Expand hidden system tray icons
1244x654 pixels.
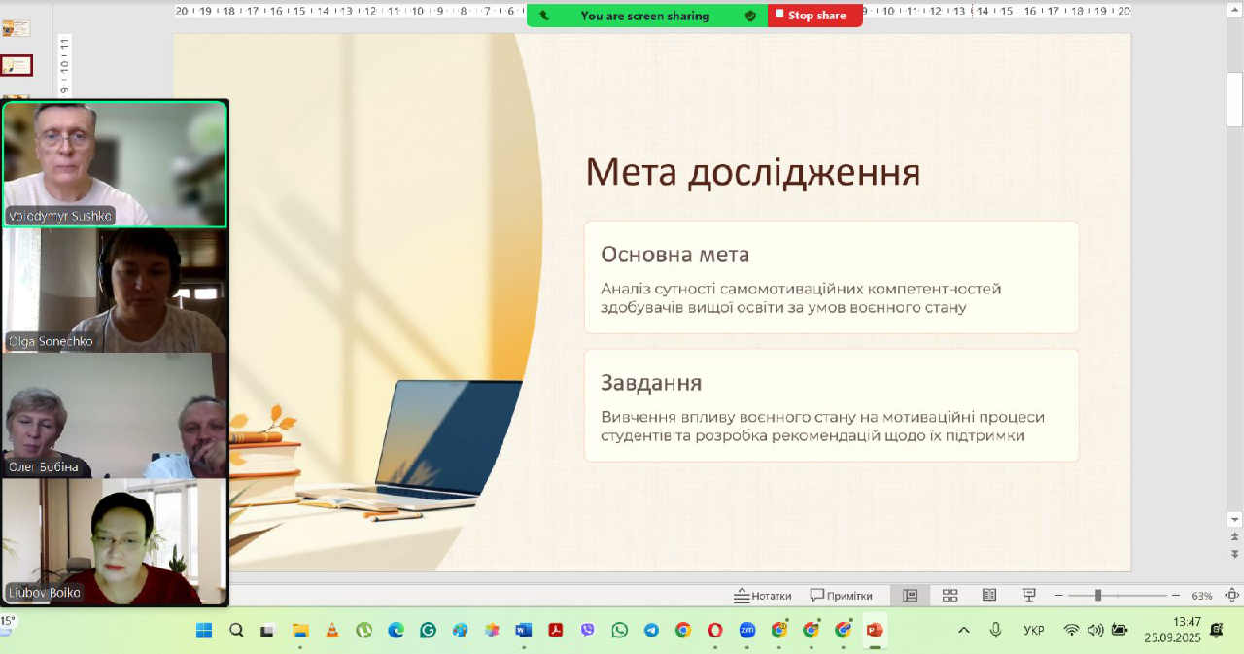point(964,630)
